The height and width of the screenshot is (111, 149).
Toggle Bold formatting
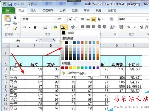tap(24, 27)
